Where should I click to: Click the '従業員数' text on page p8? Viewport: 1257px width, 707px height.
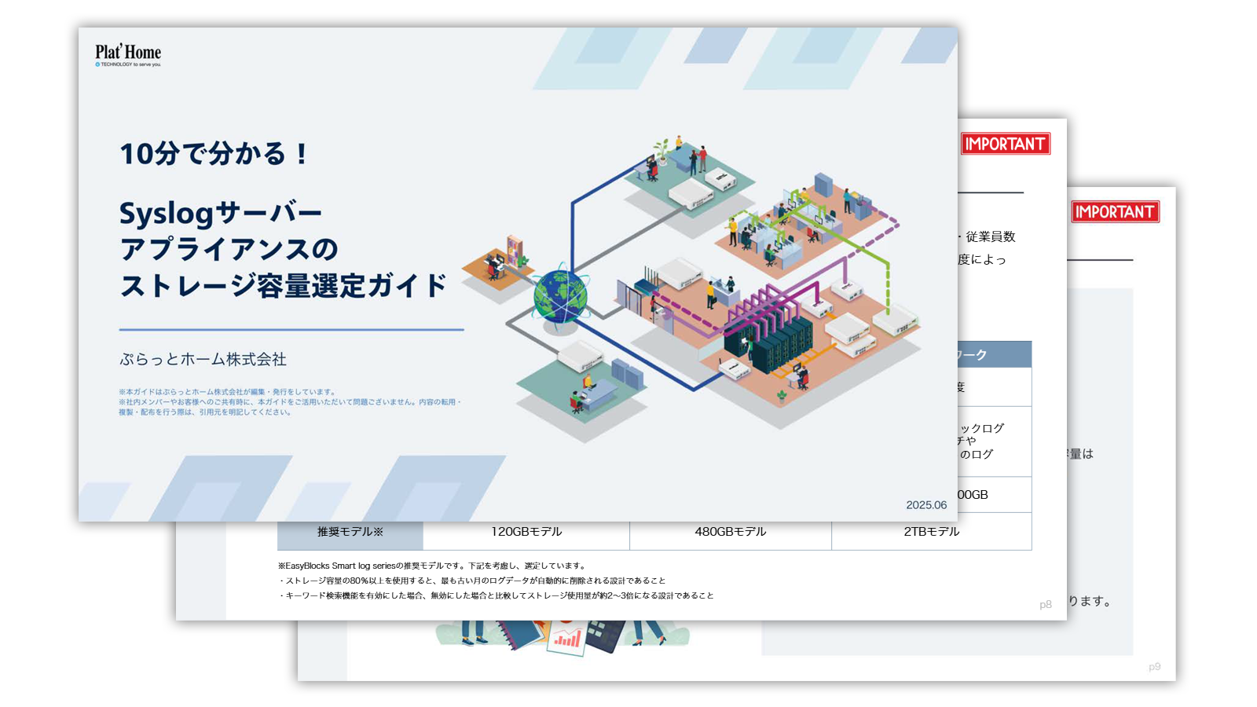pos(991,236)
